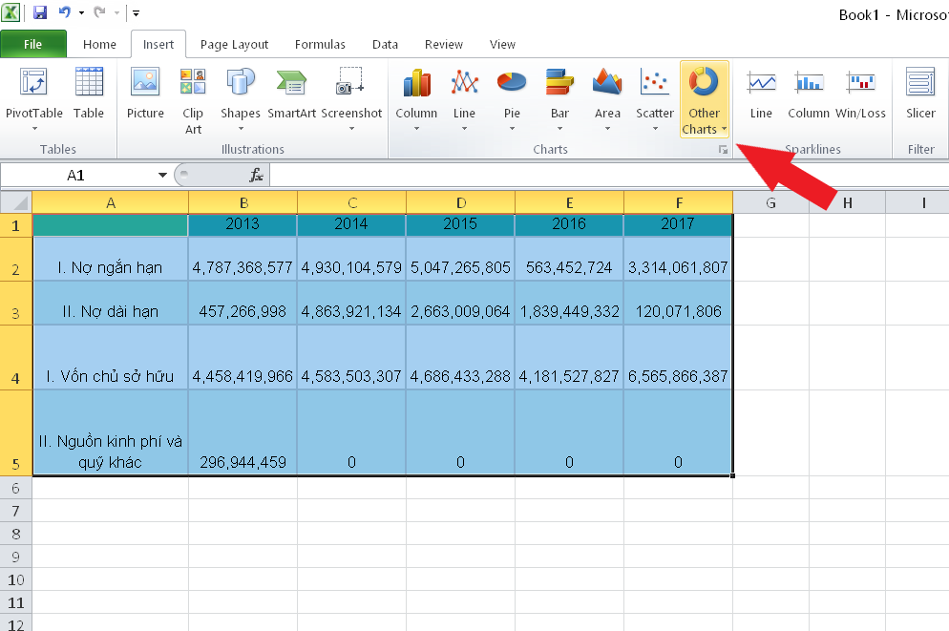The width and height of the screenshot is (949, 631).
Task: Click the Name Box showing A1
Action: (x=77, y=176)
